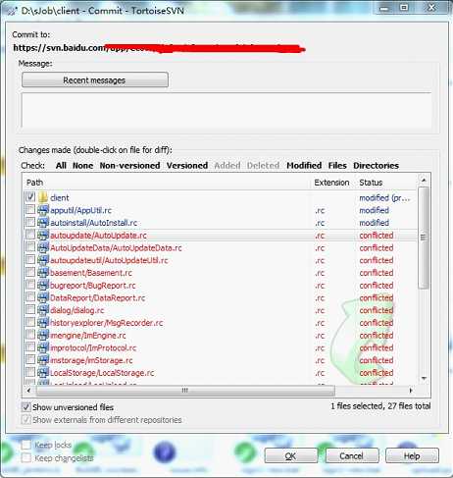Screen dimensions: 453x478
Task: Check the apputil/AppUtil.rc checkbox
Action: 30,209
